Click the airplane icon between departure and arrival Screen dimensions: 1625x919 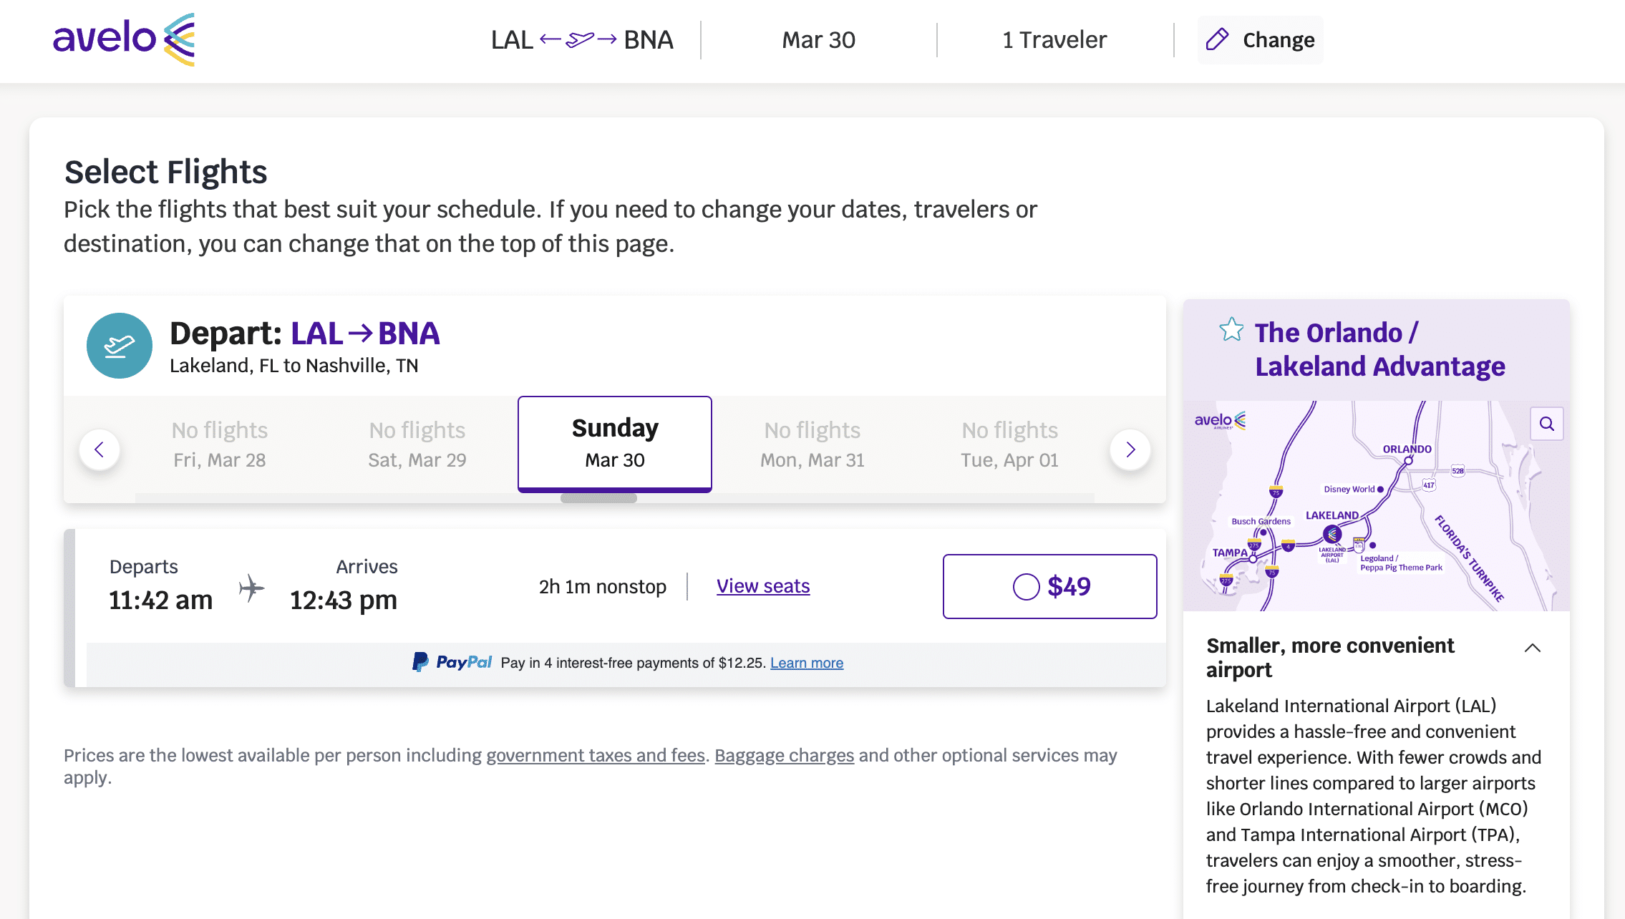pyautogui.click(x=251, y=588)
